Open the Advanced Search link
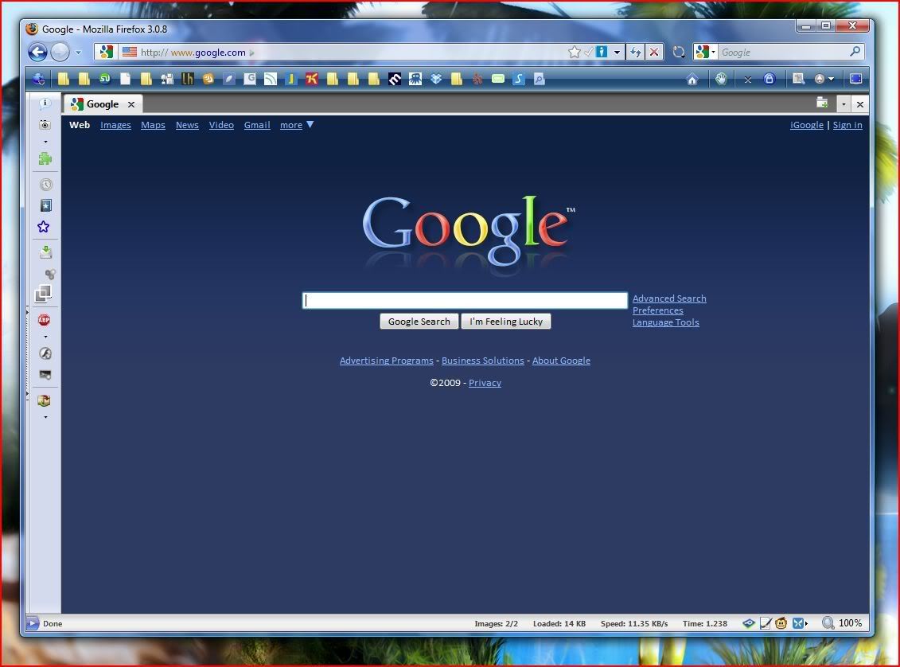The width and height of the screenshot is (900, 667). coord(669,298)
